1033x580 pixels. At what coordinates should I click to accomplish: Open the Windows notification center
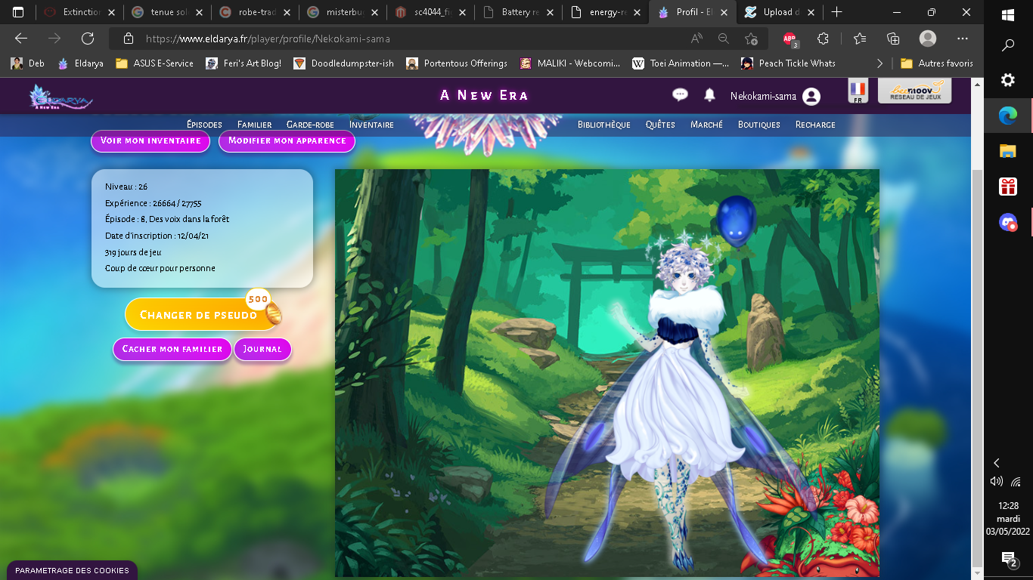(1008, 560)
